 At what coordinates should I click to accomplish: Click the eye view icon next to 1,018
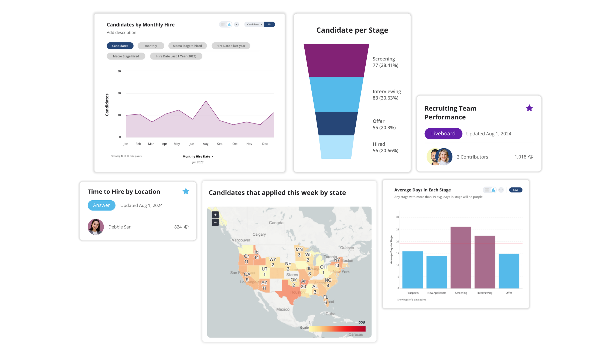tap(531, 157)
